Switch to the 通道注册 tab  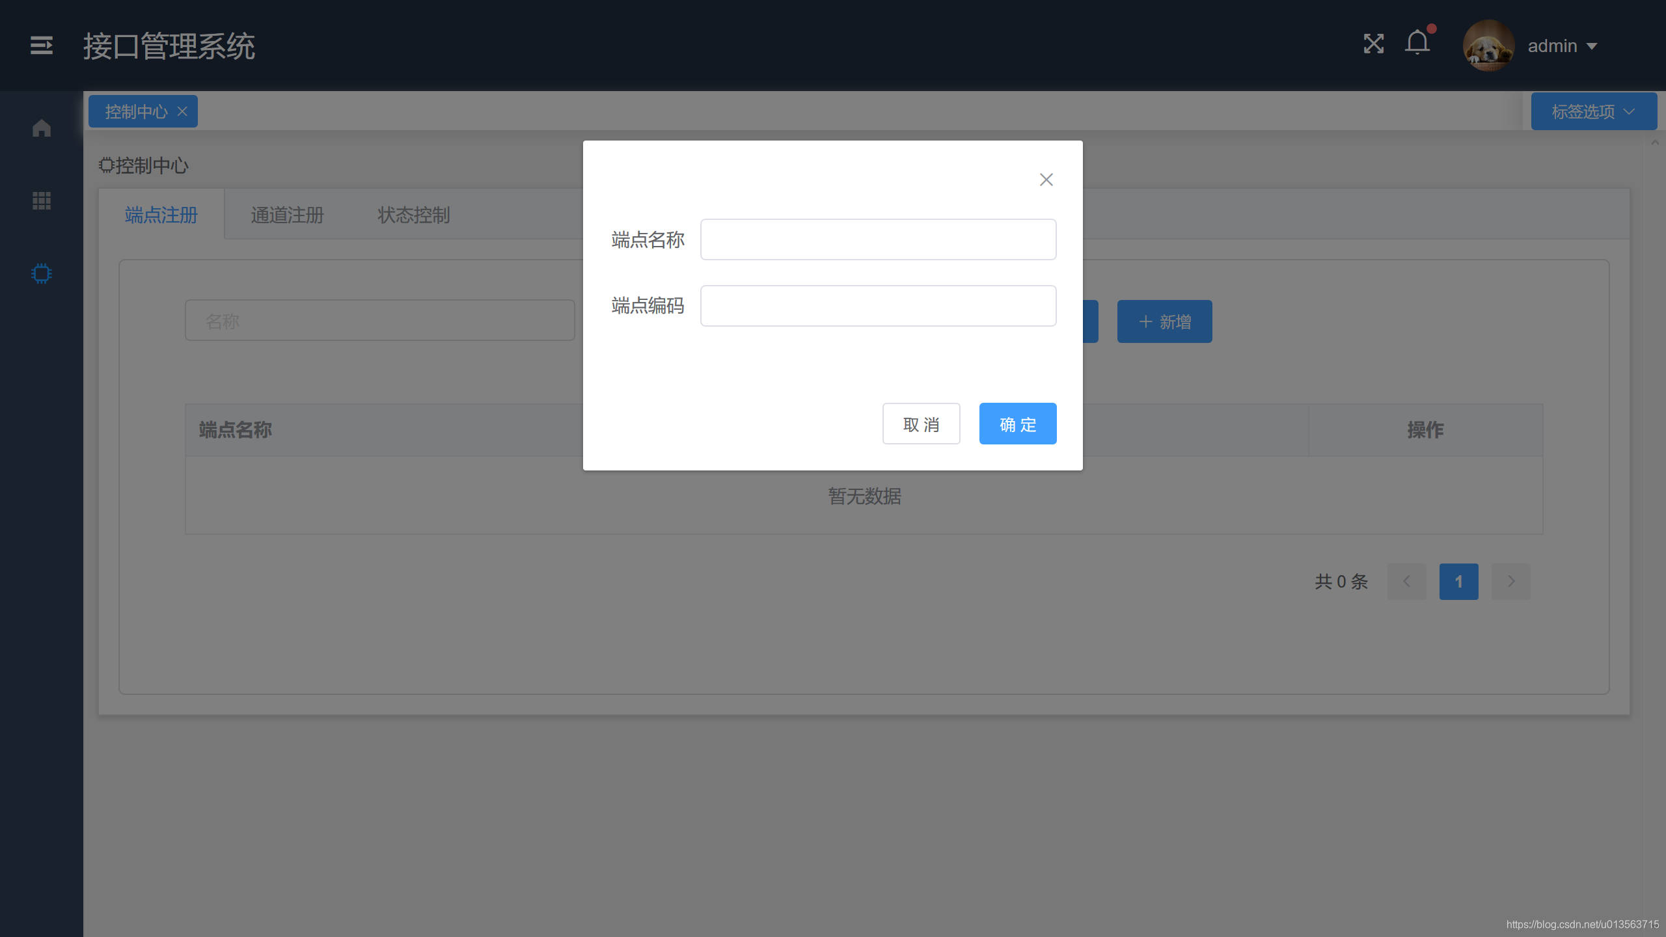[x=287, y=215]
